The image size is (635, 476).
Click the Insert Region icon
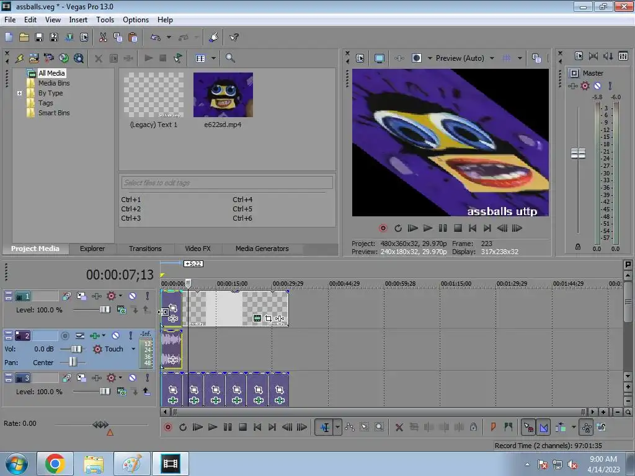click(508, 427)
